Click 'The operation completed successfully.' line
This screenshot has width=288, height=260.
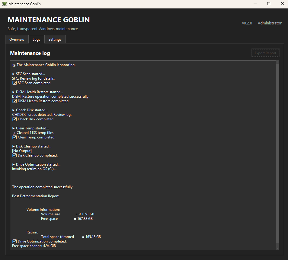[43, 187]
